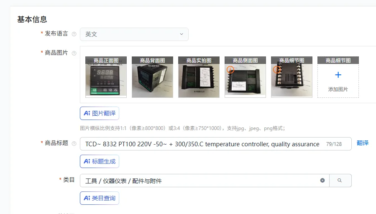Open the 发布语言 dropdown showing 英文
The image size is (376, 214).
(134, 34)
